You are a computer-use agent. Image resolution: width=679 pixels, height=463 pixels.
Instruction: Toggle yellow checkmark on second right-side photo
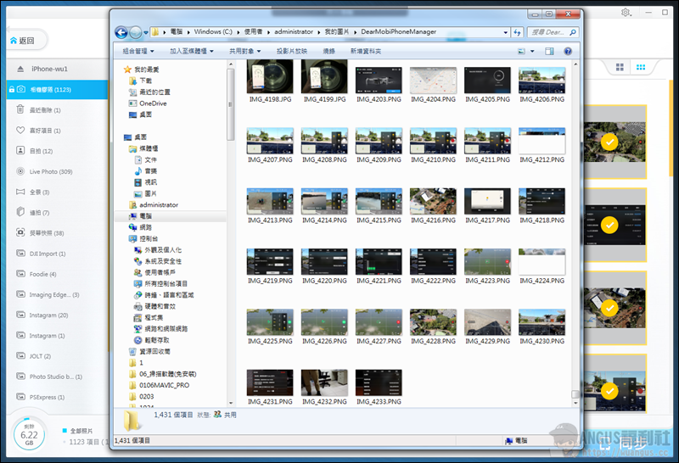[x=609, y=225]
